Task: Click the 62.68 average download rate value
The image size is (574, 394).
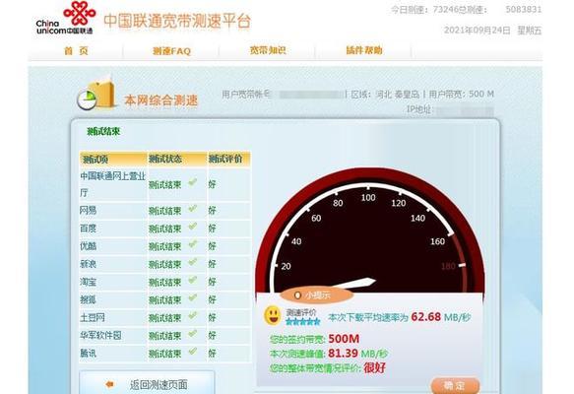Action: coord(425,317)
